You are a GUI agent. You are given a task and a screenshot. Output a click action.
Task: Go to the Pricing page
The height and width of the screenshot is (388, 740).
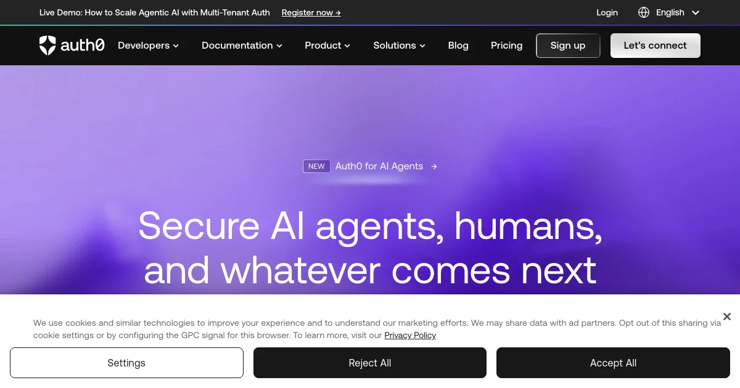[x=507, y=46]
